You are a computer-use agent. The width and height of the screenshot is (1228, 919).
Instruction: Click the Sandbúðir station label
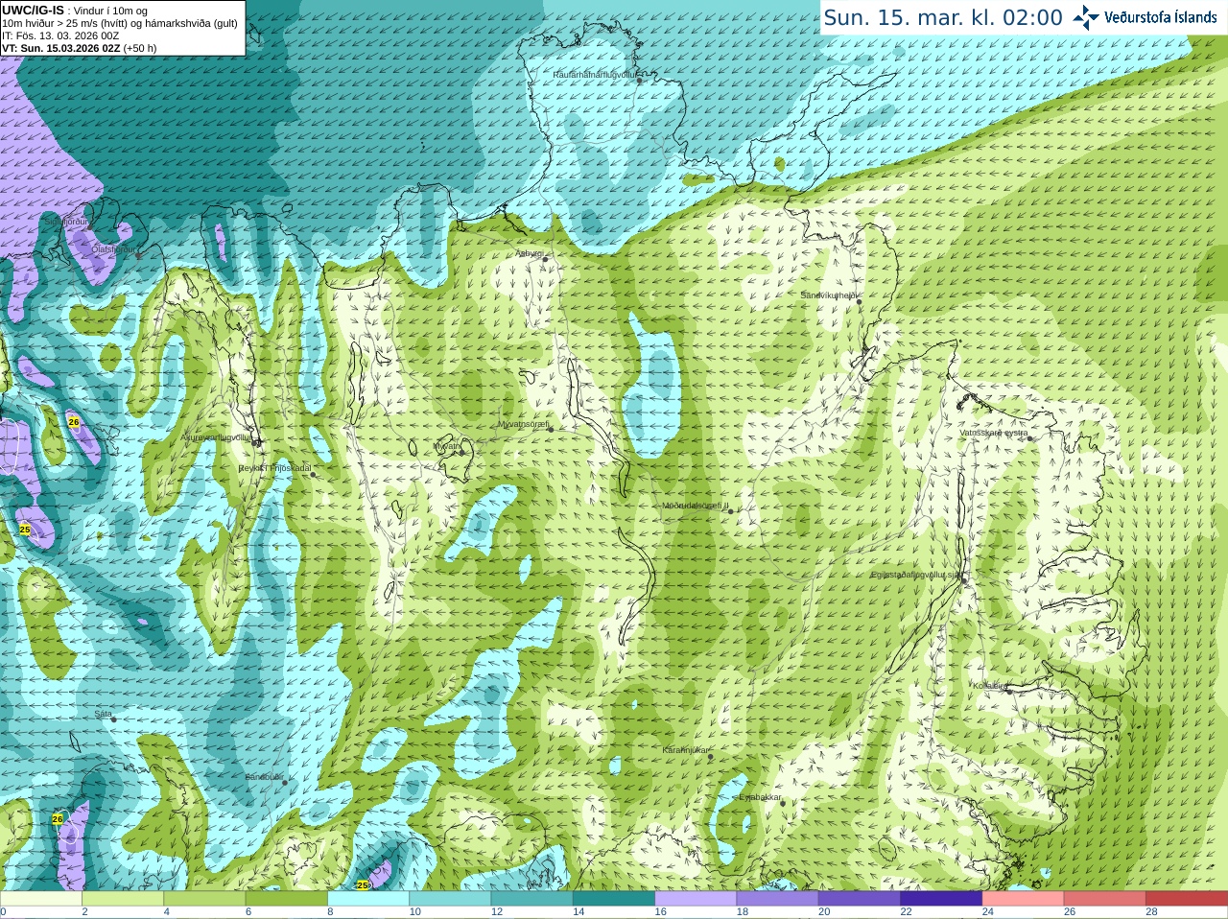[x=264, y=777]
